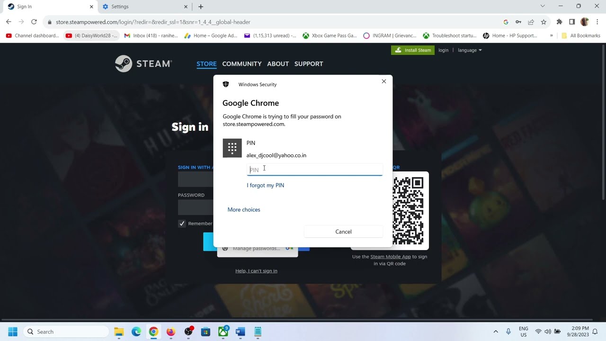The image size is (606, 341).
Task: Open the Chrome profile avatar
Action: [x=584, y=22]
